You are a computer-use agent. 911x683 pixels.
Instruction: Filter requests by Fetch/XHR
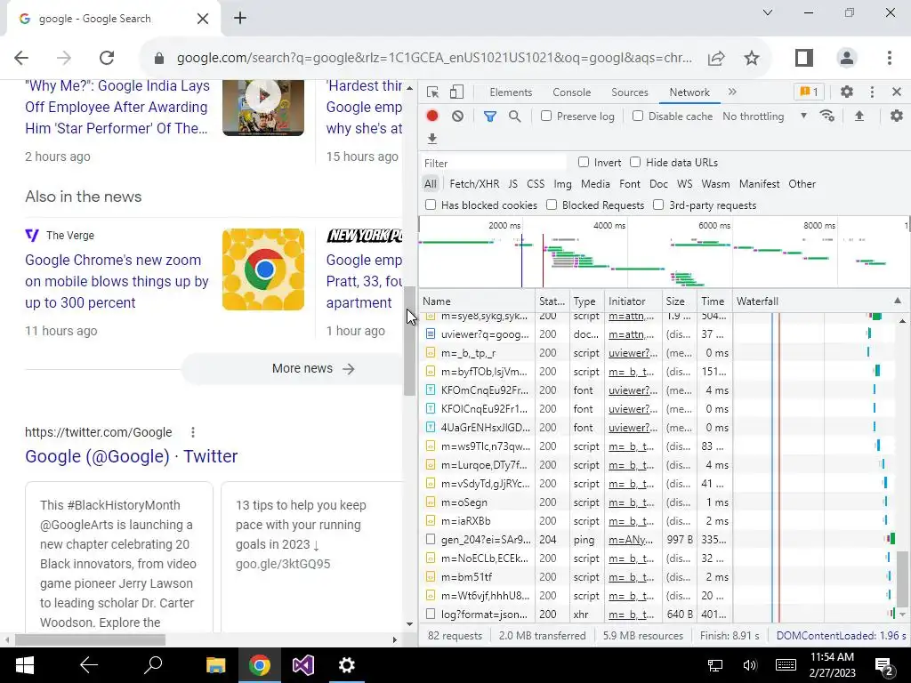point(474,183)
